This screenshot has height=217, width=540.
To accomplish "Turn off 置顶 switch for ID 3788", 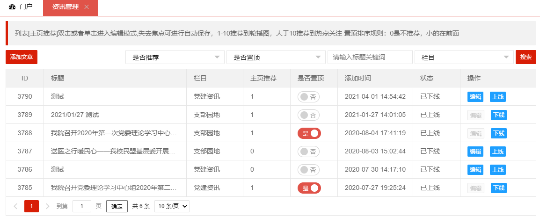I will (x=309, y=133).
